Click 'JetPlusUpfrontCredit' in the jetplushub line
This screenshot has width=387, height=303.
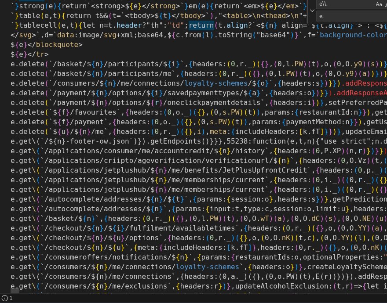click(264, 170)
